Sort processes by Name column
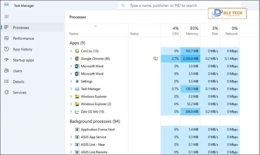260x155 pixels. pyautogui.click(x=97, y=30)
